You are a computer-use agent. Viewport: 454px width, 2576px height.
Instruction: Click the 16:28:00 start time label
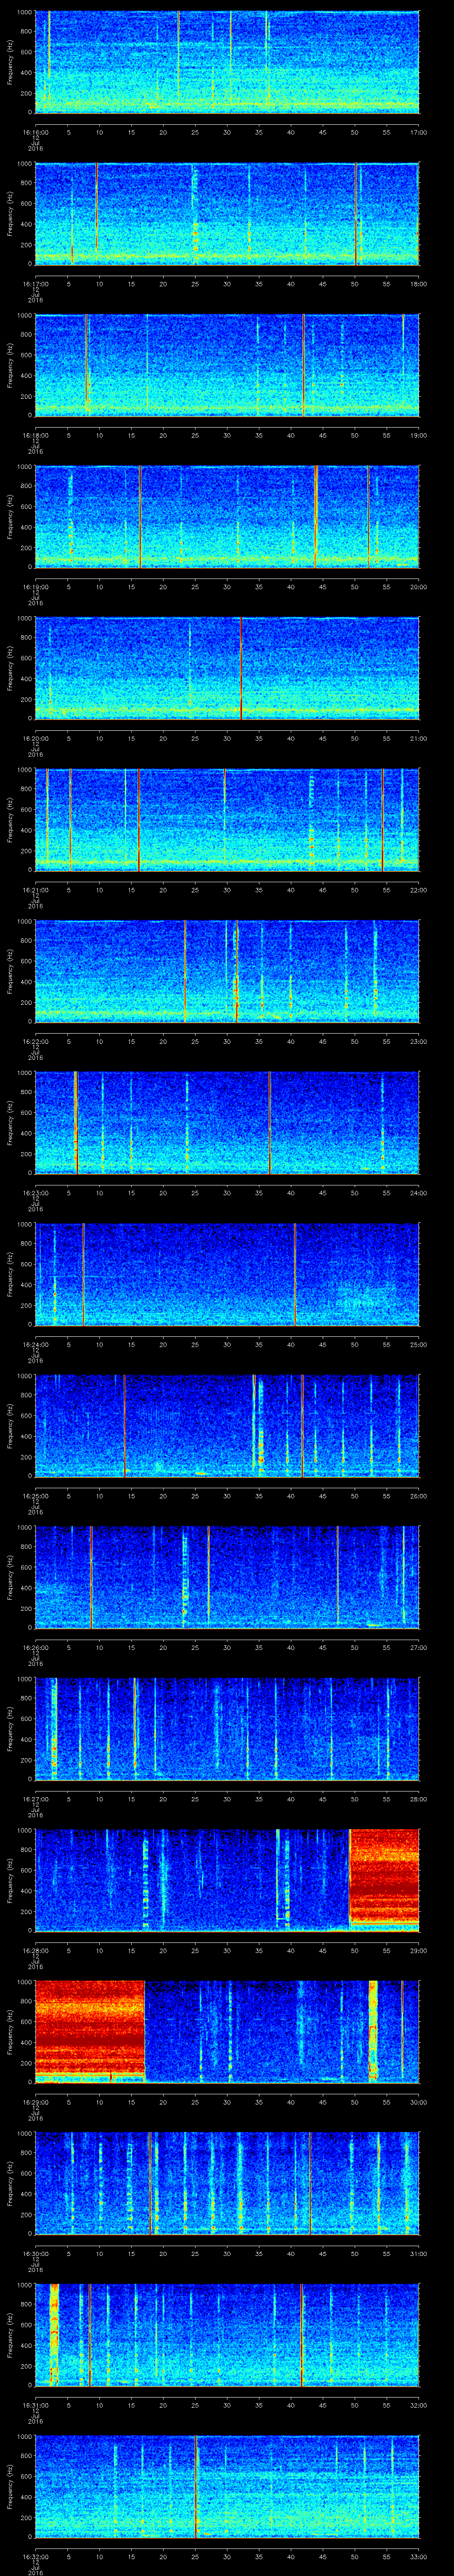[x=35, y=1950]
